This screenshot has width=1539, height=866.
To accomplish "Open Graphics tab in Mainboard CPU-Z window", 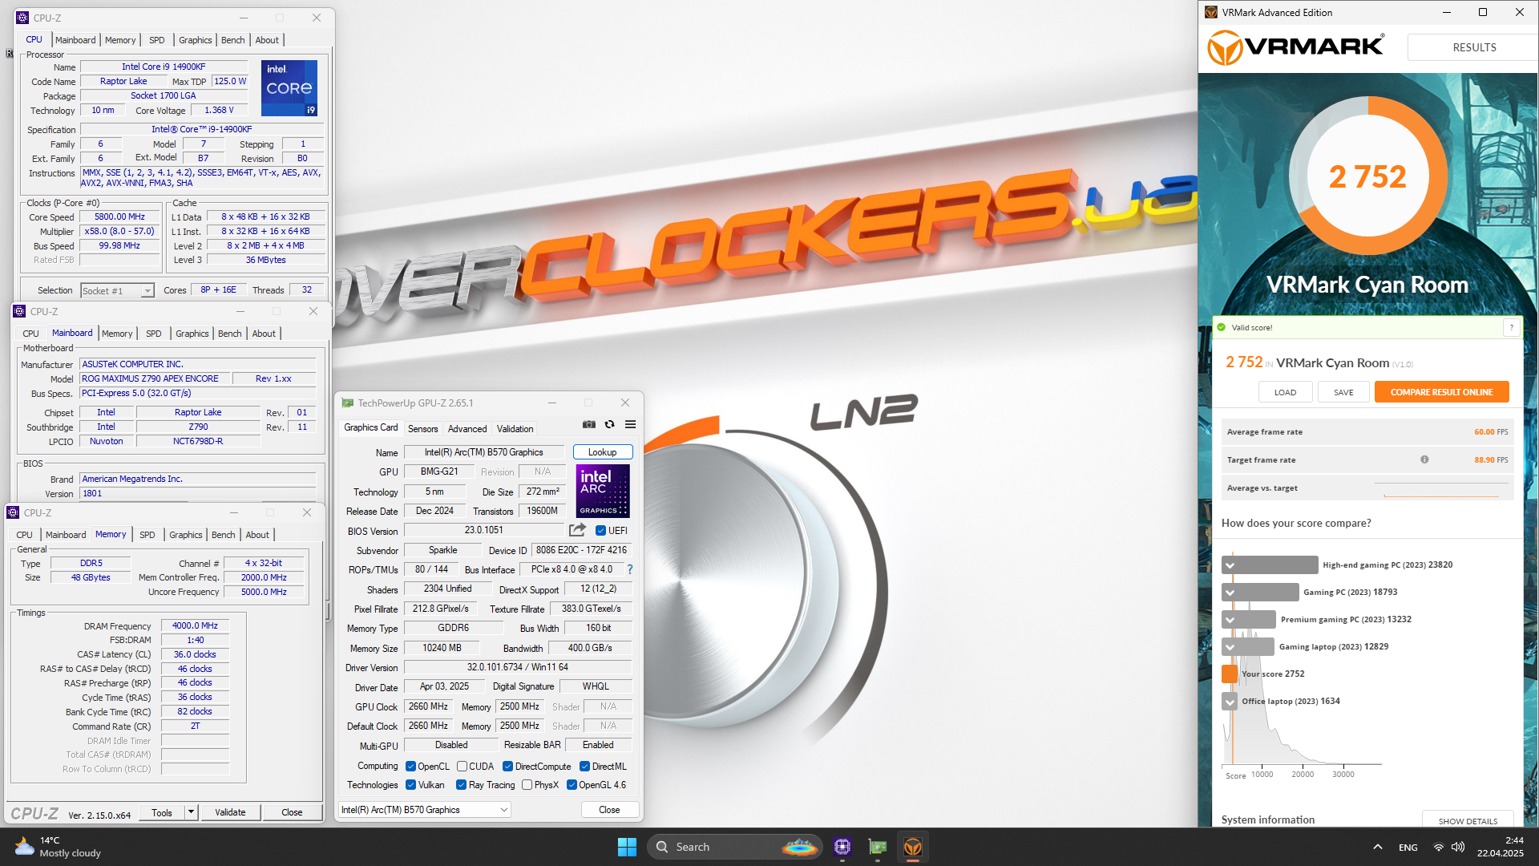I will point(192,334).
